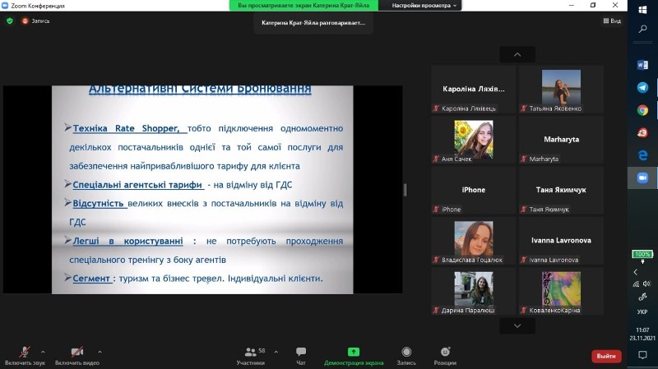Select the Marharyta participant tile
This screenshot has width=658, height=369.
pos(561,140)
